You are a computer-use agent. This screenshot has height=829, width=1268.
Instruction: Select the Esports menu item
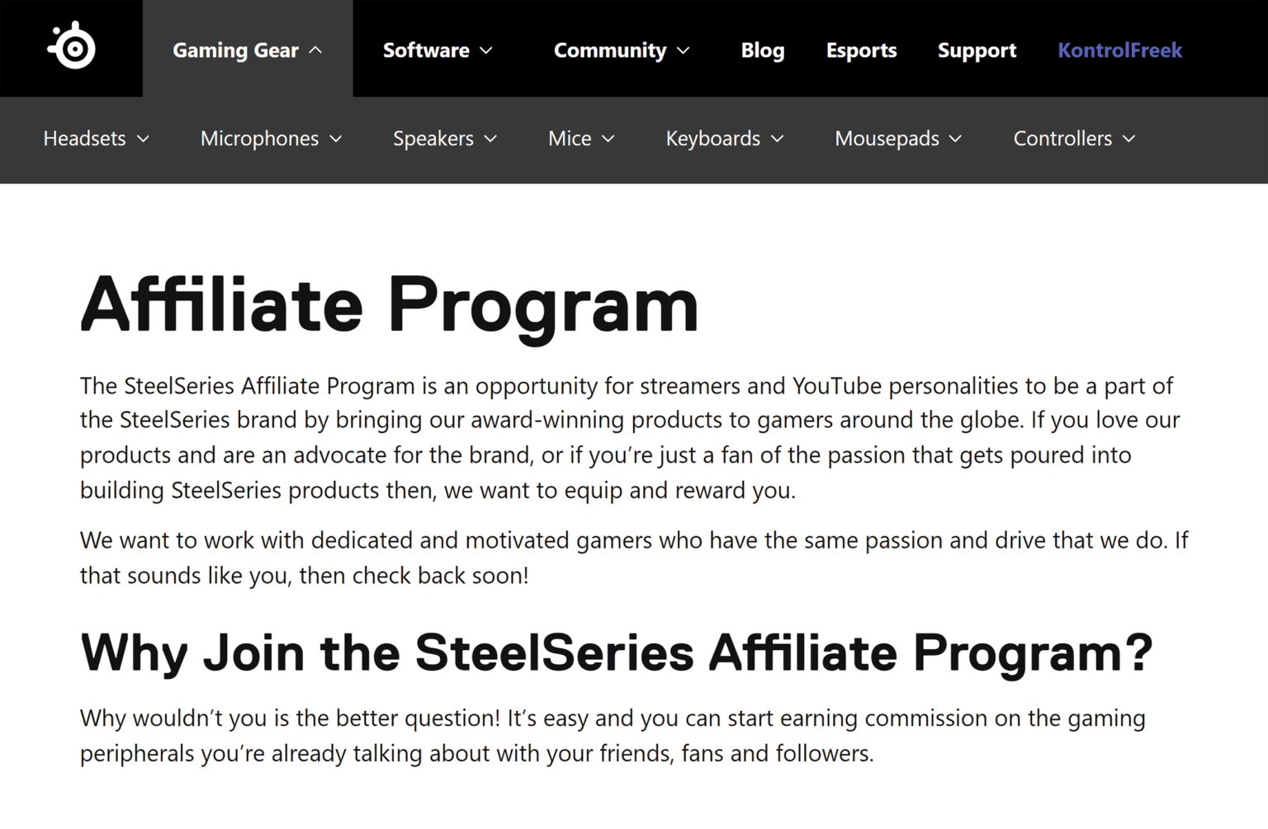pos(861,49)
